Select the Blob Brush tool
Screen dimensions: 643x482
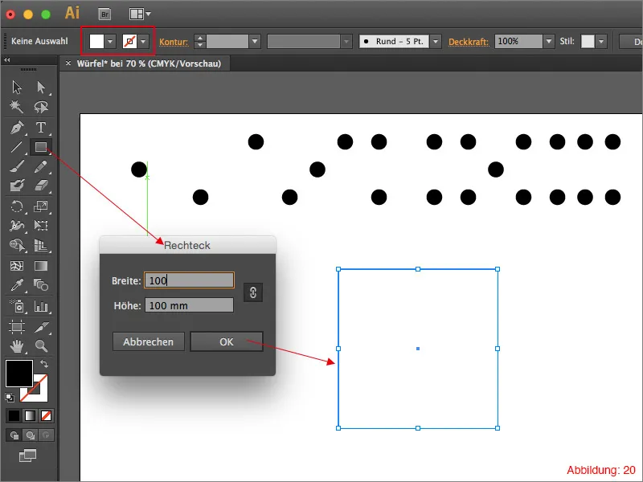17,186
